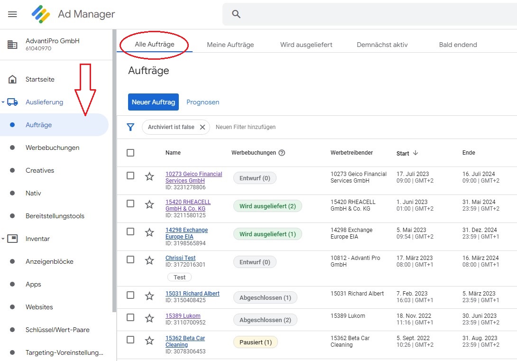Switch to the Meine Aufträge tab
517x361 pixels.
(x=231, y=45)
